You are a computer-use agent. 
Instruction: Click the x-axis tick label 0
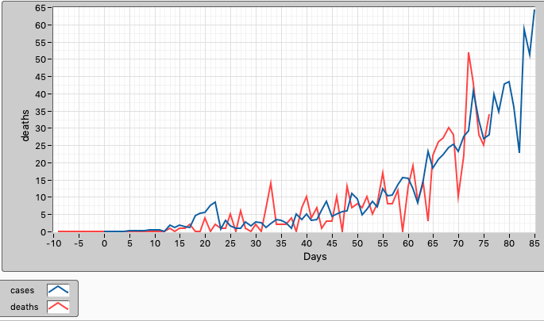tap(104, 243)
